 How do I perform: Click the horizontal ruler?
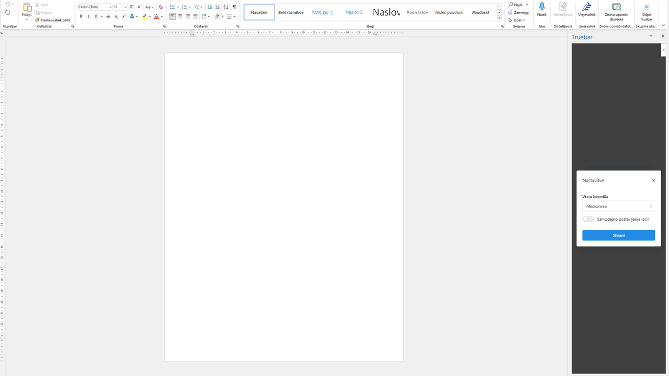tap(284, 32)
